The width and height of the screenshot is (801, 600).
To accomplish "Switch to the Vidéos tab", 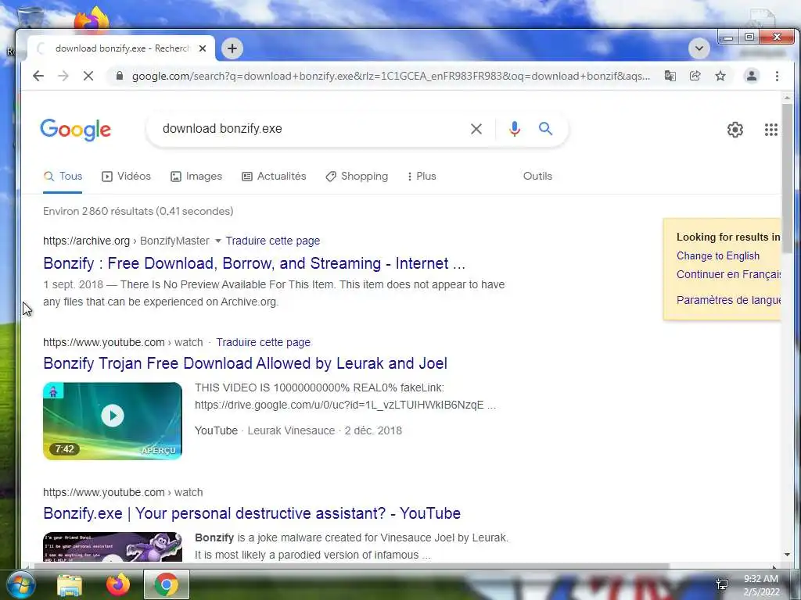I will (x=126, y=177).
